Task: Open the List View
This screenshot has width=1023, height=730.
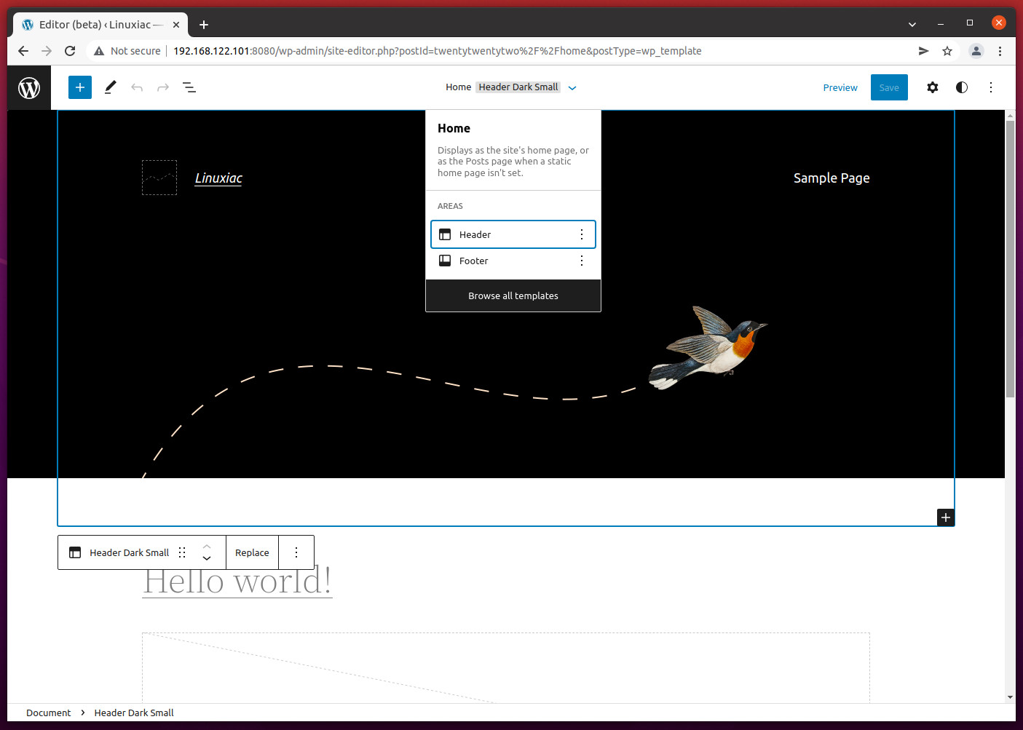Action: (x=189, y=87)
